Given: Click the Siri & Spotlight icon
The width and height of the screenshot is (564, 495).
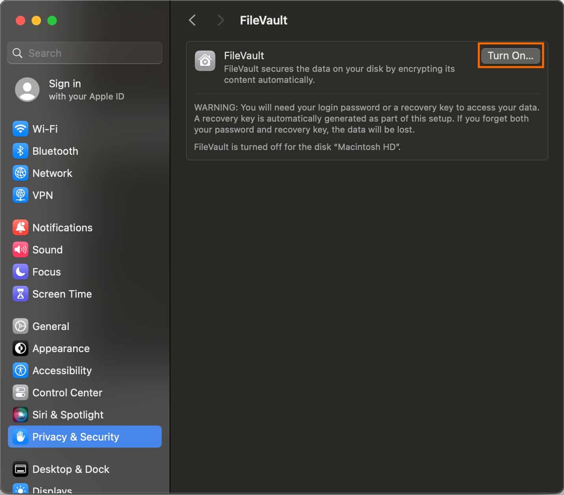Looking at the screenshot, I should pyautogui.click(x=21, y=415).
